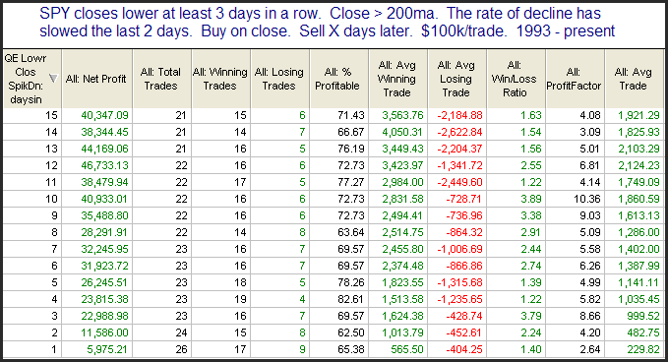Image resolution: width=668 pixels, height=362 pixels.
Task: Select % profitable value 76.19
Action: tap(351, 149)
